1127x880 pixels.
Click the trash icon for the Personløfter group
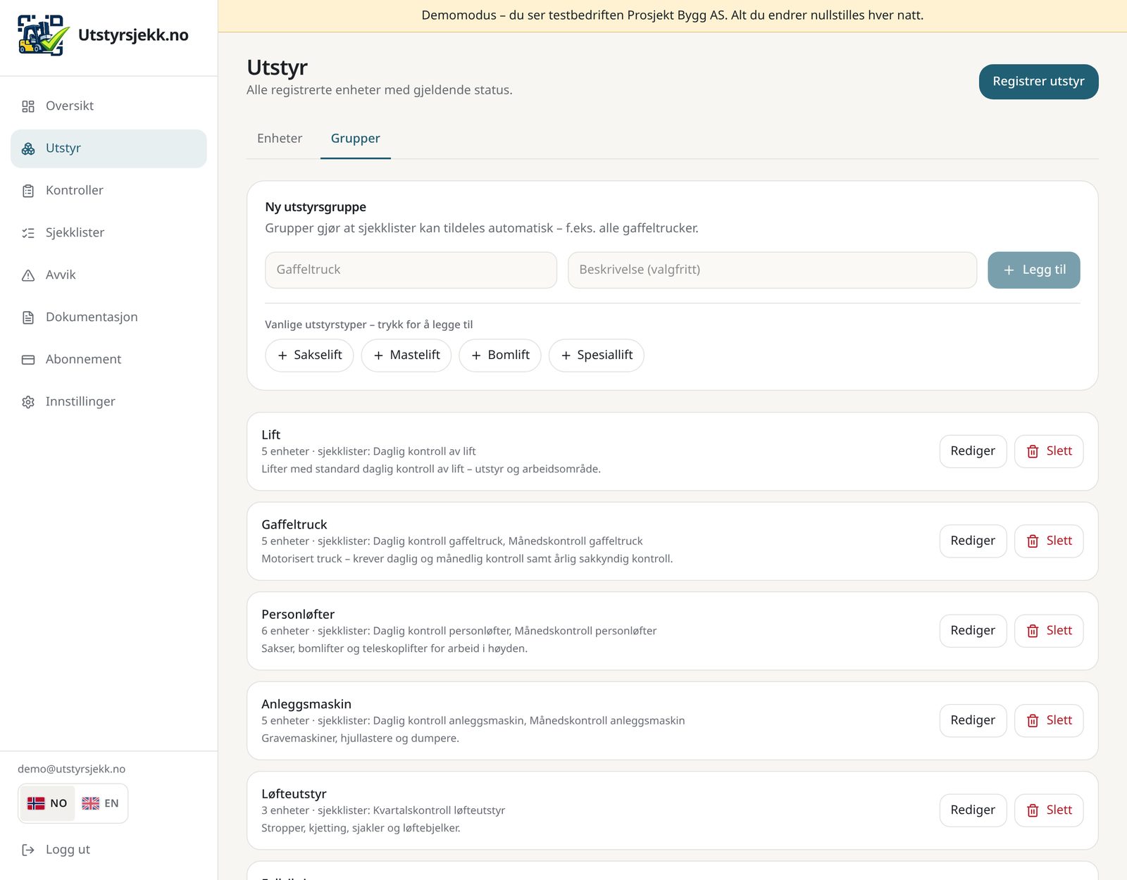tap(1033, 631)
